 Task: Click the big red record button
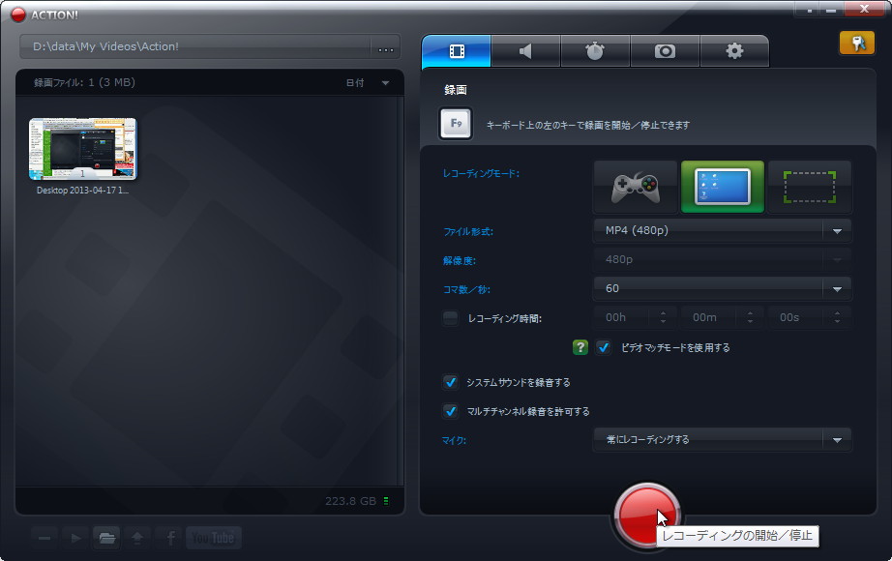pyautogui.click(x=646, y=515)
